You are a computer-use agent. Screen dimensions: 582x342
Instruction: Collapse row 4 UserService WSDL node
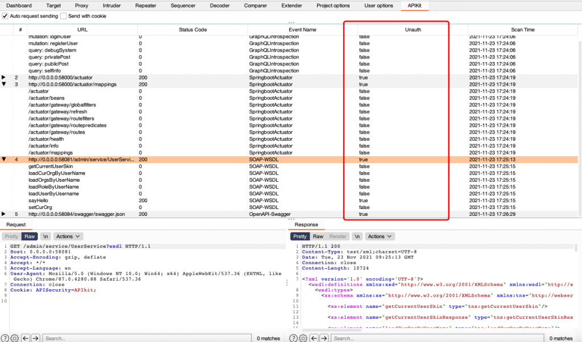click(x=5, y=160)
